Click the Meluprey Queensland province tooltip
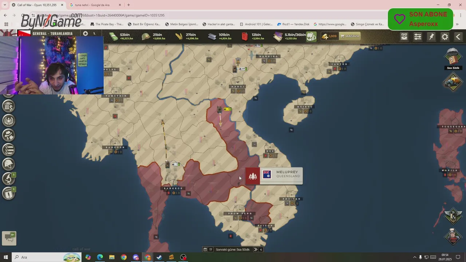The height and width of the screenshot is (262, 466). [274, 176]
